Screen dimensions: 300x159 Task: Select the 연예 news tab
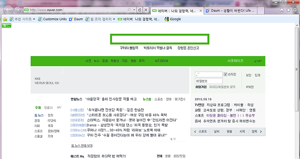[169, 99]
